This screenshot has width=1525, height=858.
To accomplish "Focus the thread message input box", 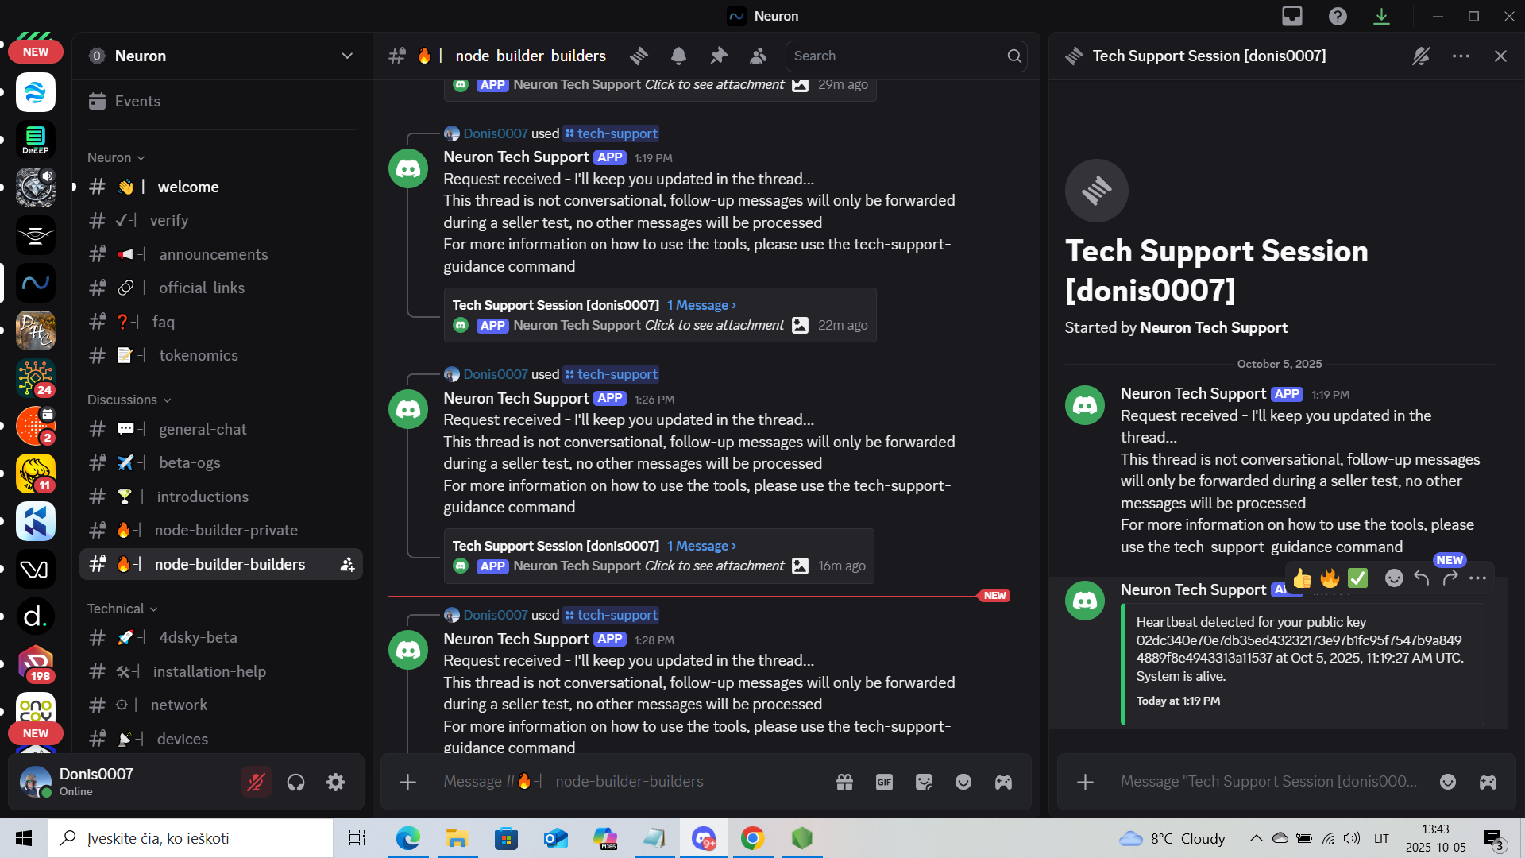I will coord(1269,782).
